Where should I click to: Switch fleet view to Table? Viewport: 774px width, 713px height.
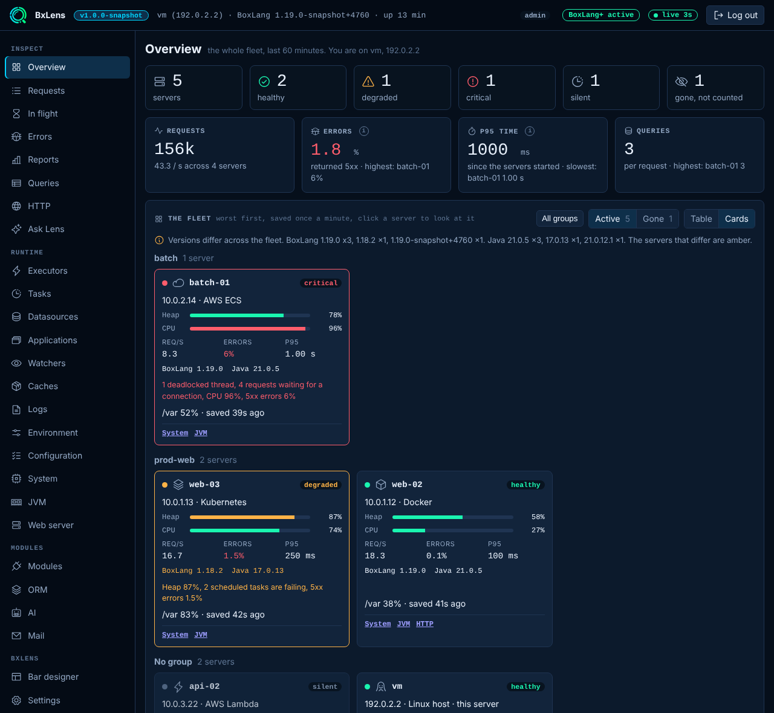701,219
